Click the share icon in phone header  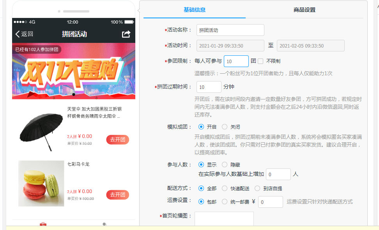(x=126, y=34)
